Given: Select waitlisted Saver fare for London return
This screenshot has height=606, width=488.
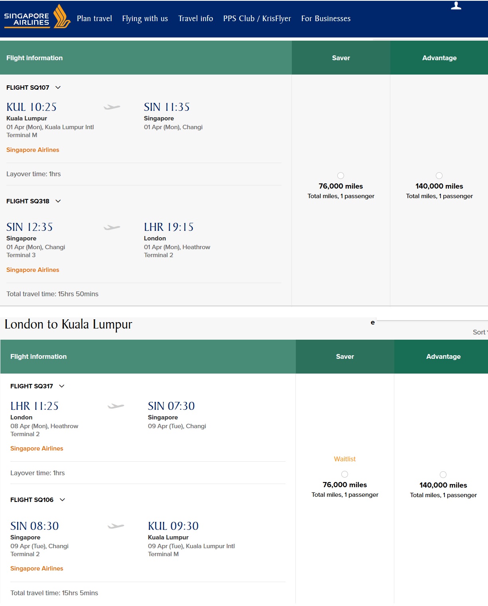Looking at the screenshot, I should click(345, 474).
